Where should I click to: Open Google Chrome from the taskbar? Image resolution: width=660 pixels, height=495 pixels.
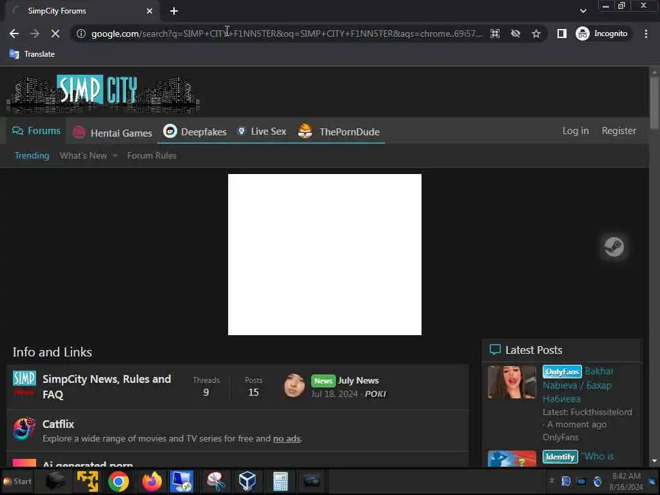(119, 481)
